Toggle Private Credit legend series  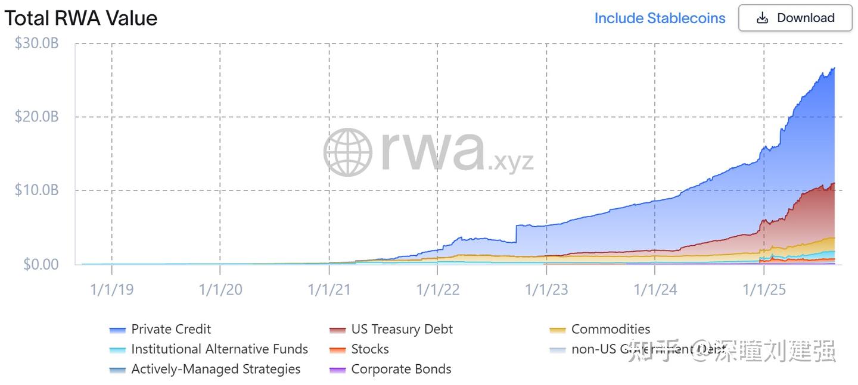click(171, 329)
